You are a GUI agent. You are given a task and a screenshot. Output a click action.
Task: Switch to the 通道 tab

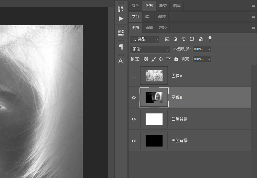click(x=149, y=28)
